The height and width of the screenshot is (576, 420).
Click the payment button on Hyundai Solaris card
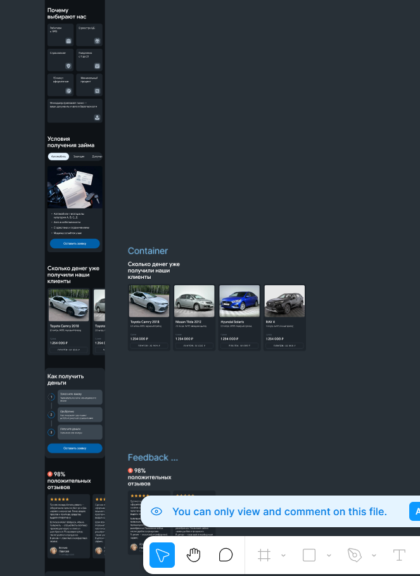pyautogui.click(x=239, y=346)
